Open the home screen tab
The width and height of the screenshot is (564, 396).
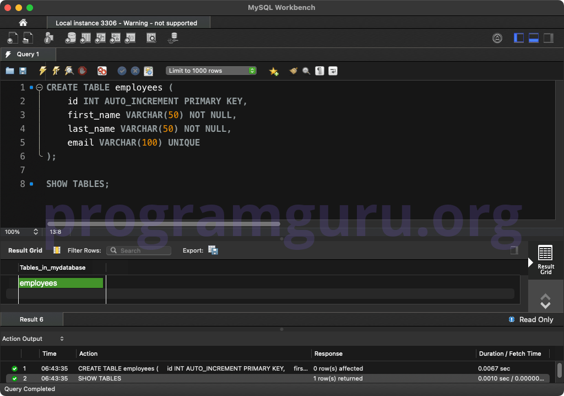point(23,23)
